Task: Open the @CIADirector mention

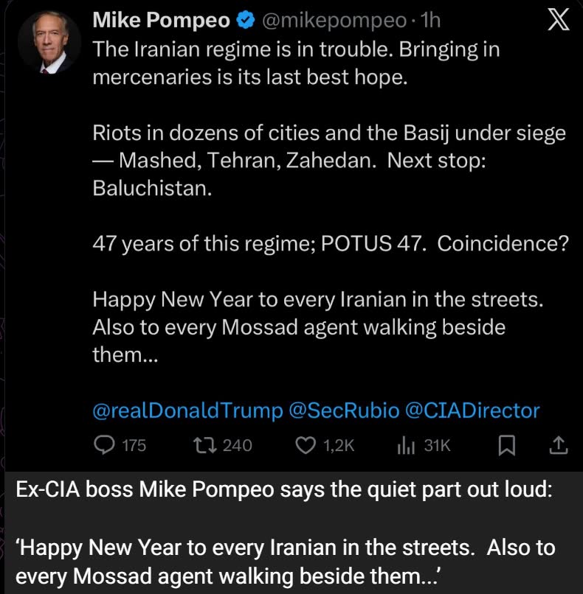Action: [x=472, y=410]
